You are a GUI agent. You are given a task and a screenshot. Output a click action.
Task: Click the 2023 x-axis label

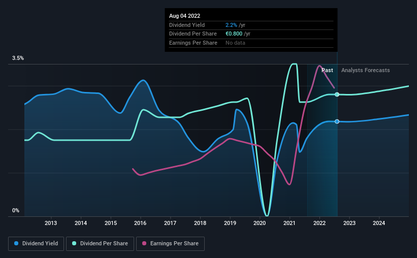click(x=349, y=223)
